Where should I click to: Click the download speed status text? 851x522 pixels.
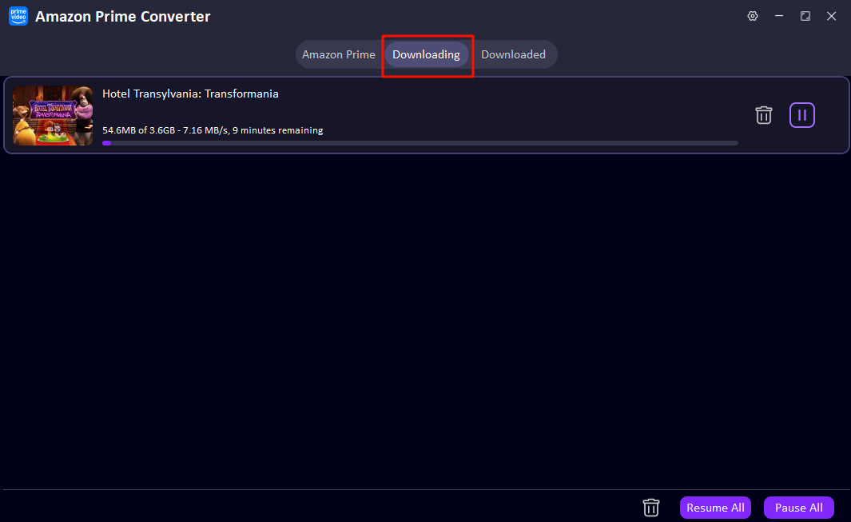(213, 130)
